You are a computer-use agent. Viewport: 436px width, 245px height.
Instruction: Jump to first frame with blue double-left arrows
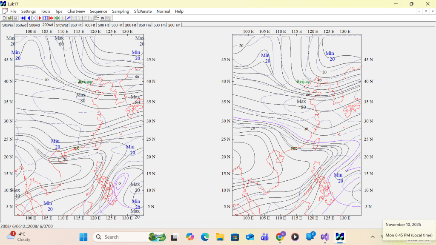pos(23,18)
